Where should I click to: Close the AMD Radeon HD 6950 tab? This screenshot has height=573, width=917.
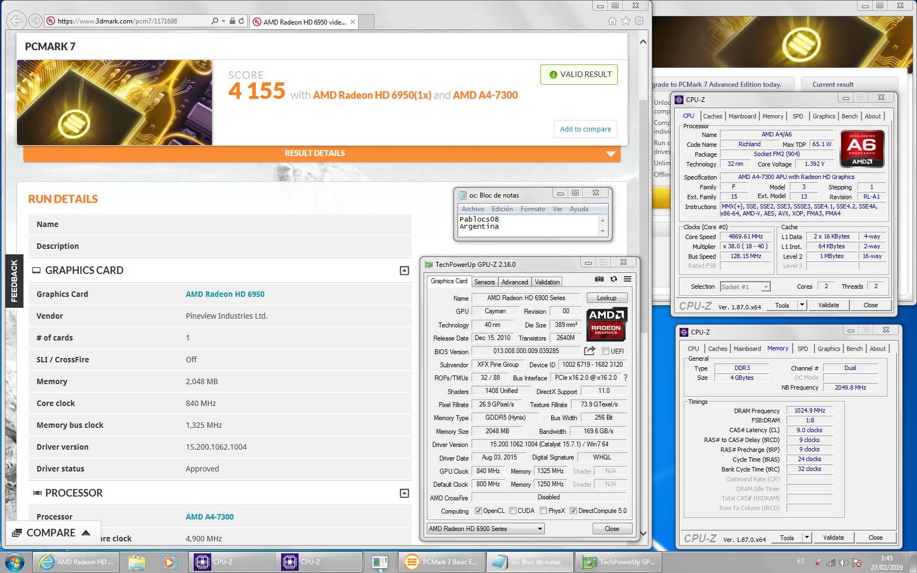(353, 22)
